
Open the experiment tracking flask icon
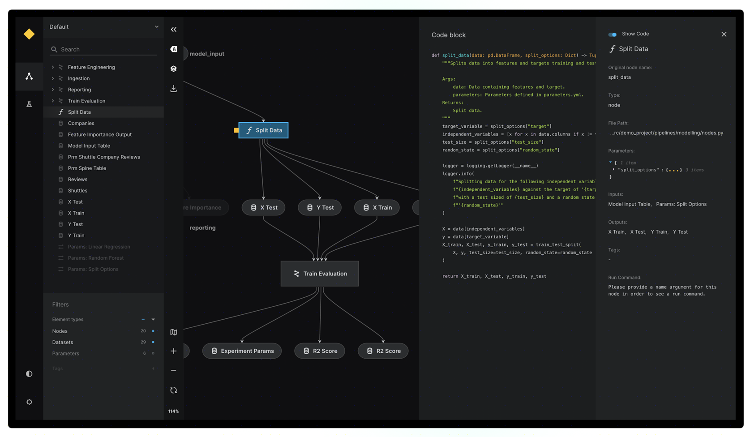coord(29,104)
